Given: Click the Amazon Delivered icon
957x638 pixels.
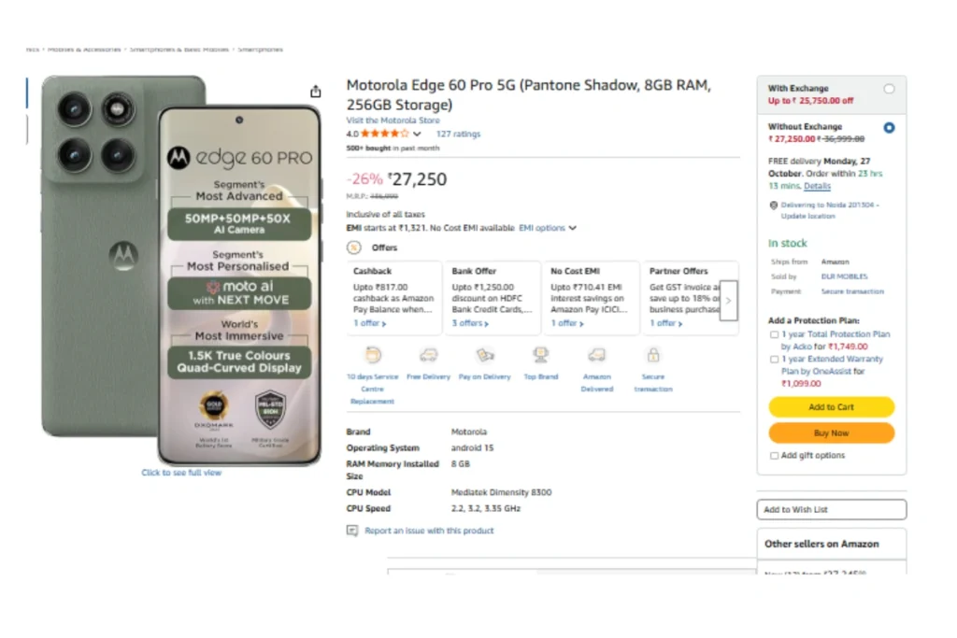Looking at the screenshot, I should coord(596,355).
